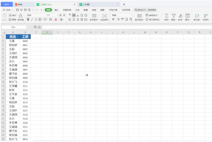Screen dimensions: 212x142
Task: Click the Redo arrow icon
Action: point(37,10)
